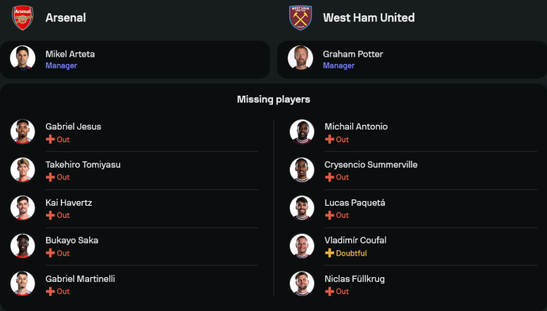Click the West Ham United crest
Screen dimensions: 547x311
(300, 18)
